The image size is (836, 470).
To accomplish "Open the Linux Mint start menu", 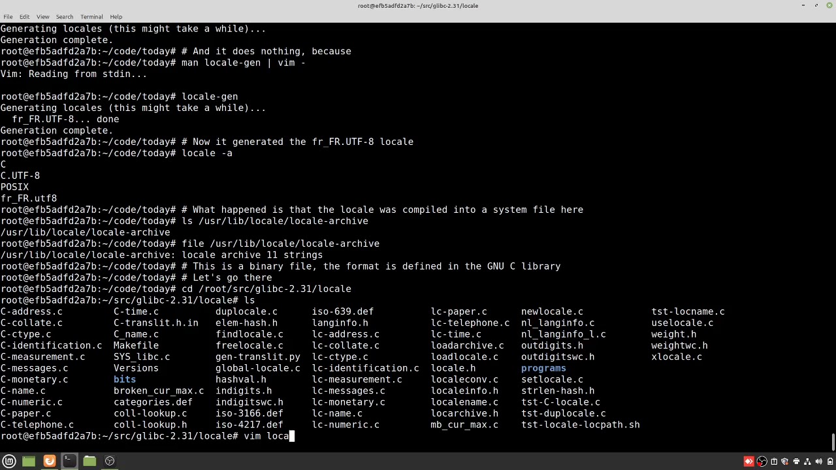I will [x=9, y=461].
